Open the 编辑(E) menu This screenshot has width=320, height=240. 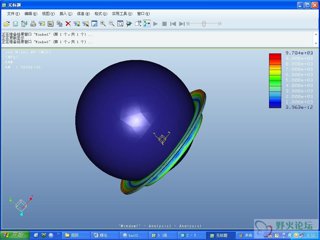[31, 14]
